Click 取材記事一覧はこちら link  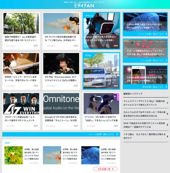153,87
